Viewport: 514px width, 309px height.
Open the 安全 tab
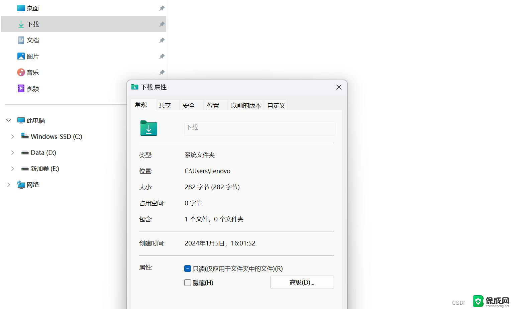pos(192,105)
